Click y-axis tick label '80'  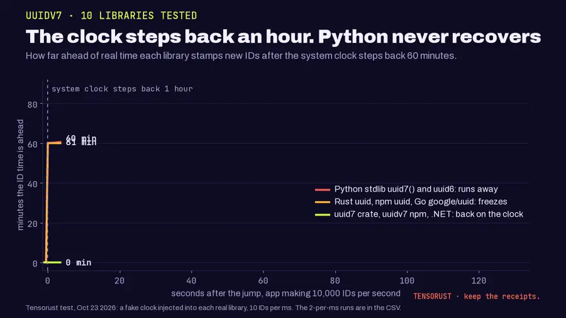32,104
